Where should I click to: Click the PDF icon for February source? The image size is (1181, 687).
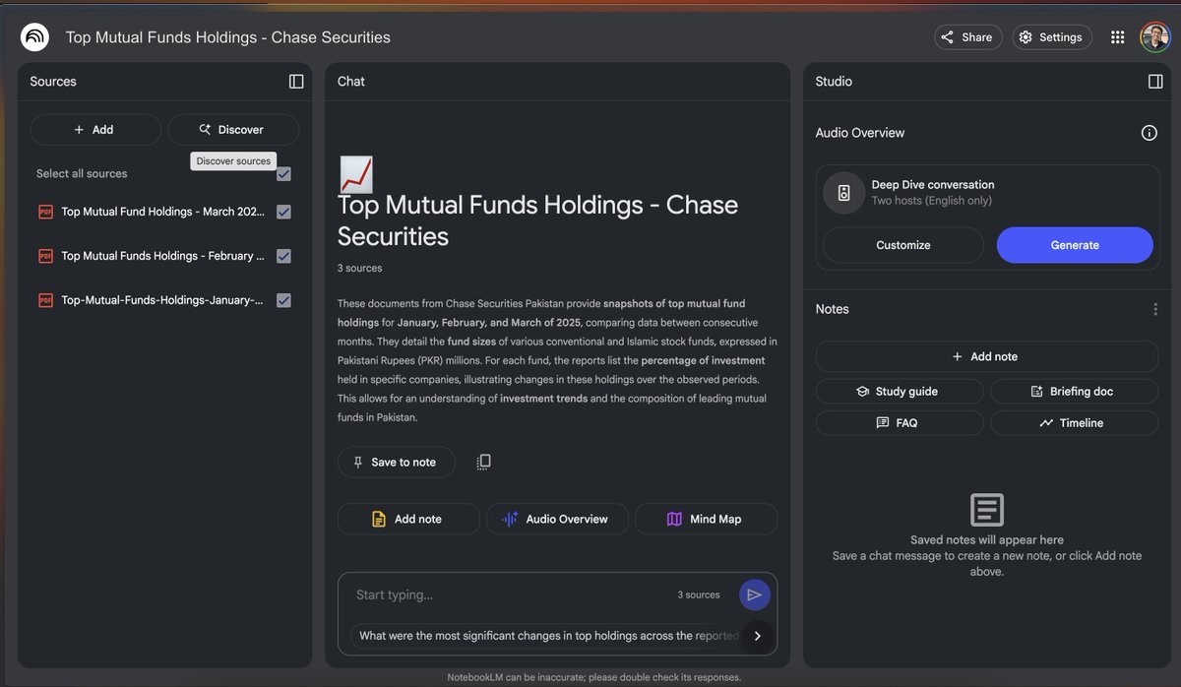[x=45, y=256]
